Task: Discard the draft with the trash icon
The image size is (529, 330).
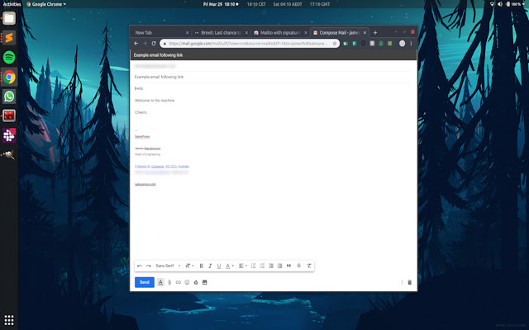Action: click(x=410, y=282)
